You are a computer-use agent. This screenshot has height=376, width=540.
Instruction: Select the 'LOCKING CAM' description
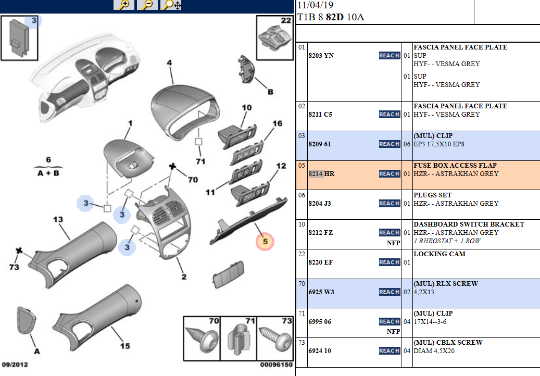pyautogui.click(x=439, y=254)
